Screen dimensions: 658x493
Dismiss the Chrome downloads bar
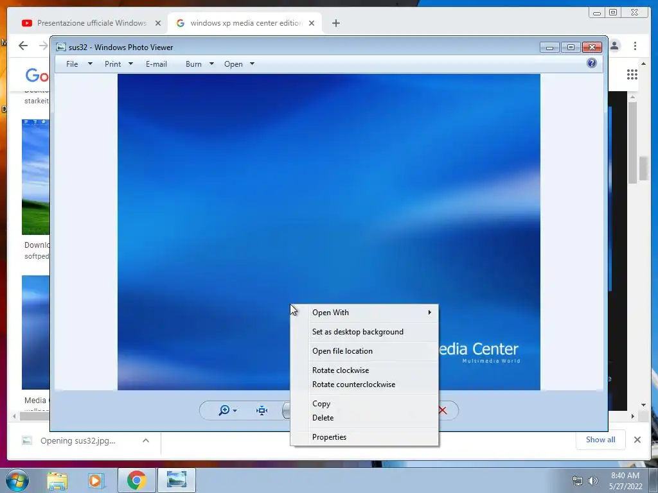click(637, 440)
